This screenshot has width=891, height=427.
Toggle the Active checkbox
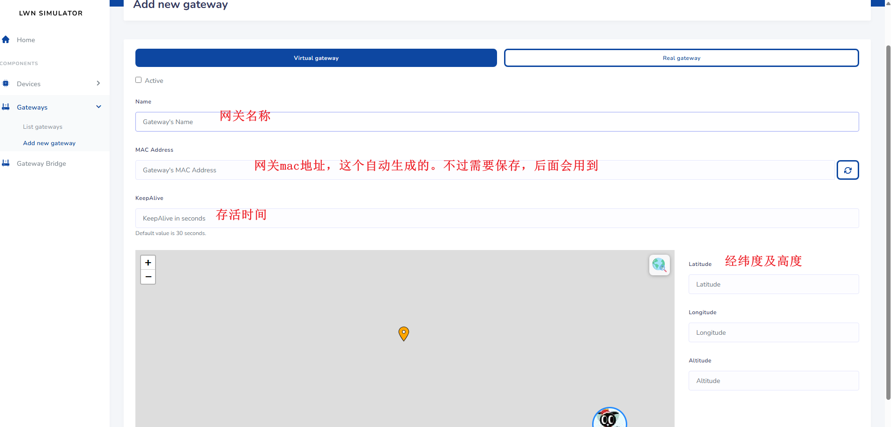(x=139, y=80)
